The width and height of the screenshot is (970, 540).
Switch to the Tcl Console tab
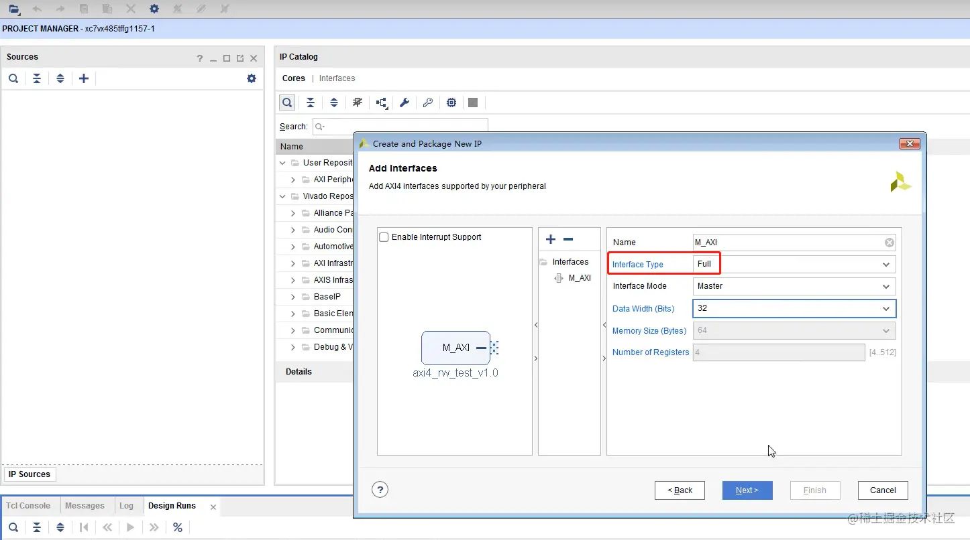coord(28,506)
